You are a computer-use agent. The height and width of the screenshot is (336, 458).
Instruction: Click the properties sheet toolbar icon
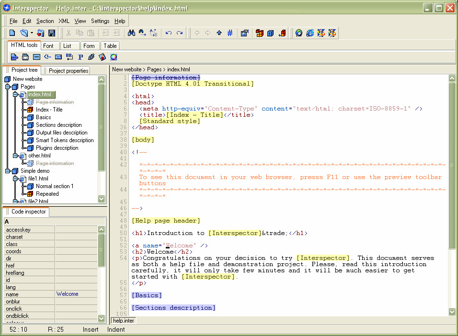point(244,33)
